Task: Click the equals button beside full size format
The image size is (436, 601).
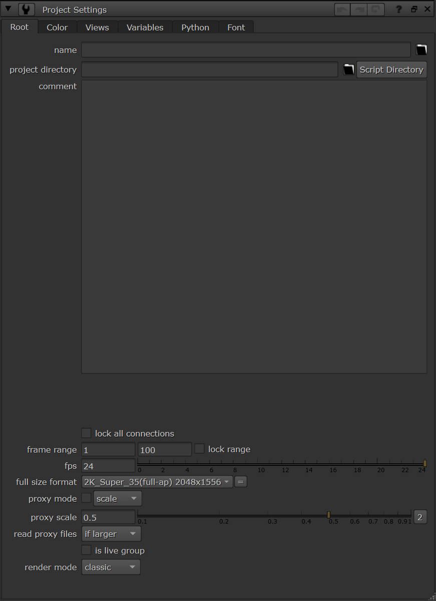Action: [240, 481]
